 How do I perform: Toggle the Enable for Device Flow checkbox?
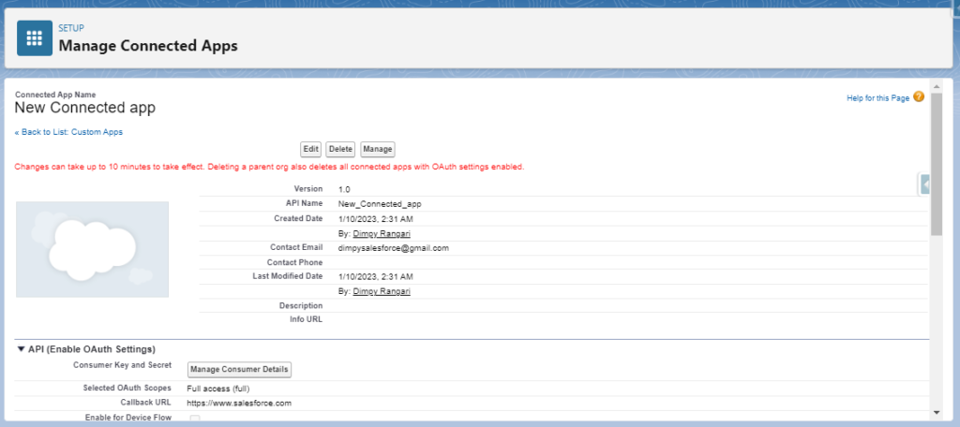tap(195, 419)
